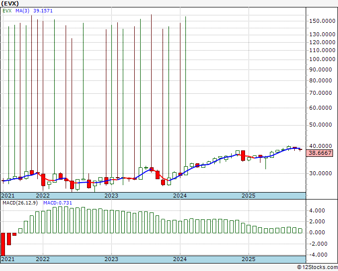338x271 pixels.
Task: Click the tallest red MACD histogram bar
Action: click(x=3, y=244)
